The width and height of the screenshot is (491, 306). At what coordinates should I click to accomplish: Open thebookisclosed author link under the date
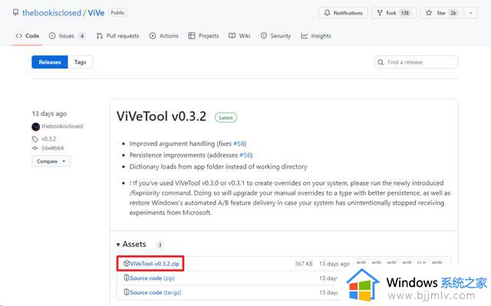coord(62,126)
